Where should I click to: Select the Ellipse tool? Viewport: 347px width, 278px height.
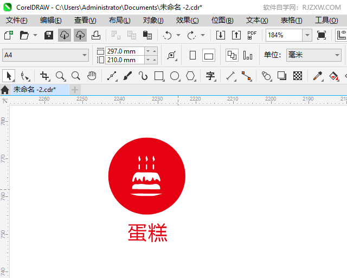[175, 76]
